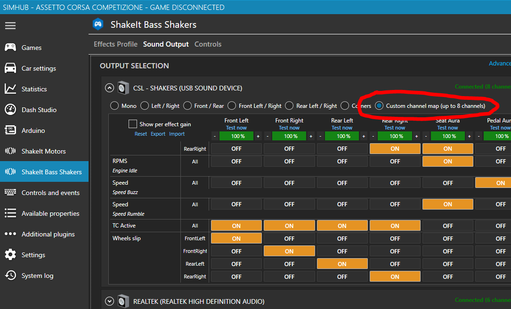Click the Seat Aura 100% gain bar

click(x=447, y=136)
